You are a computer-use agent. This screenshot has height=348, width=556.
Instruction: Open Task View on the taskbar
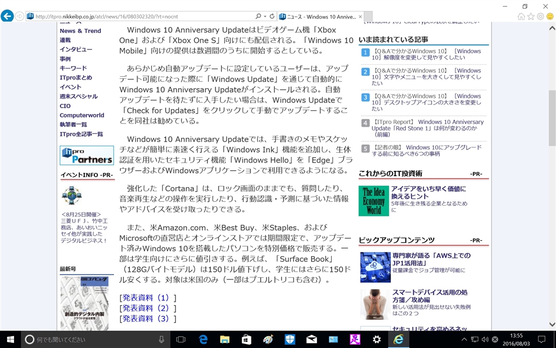181,339
